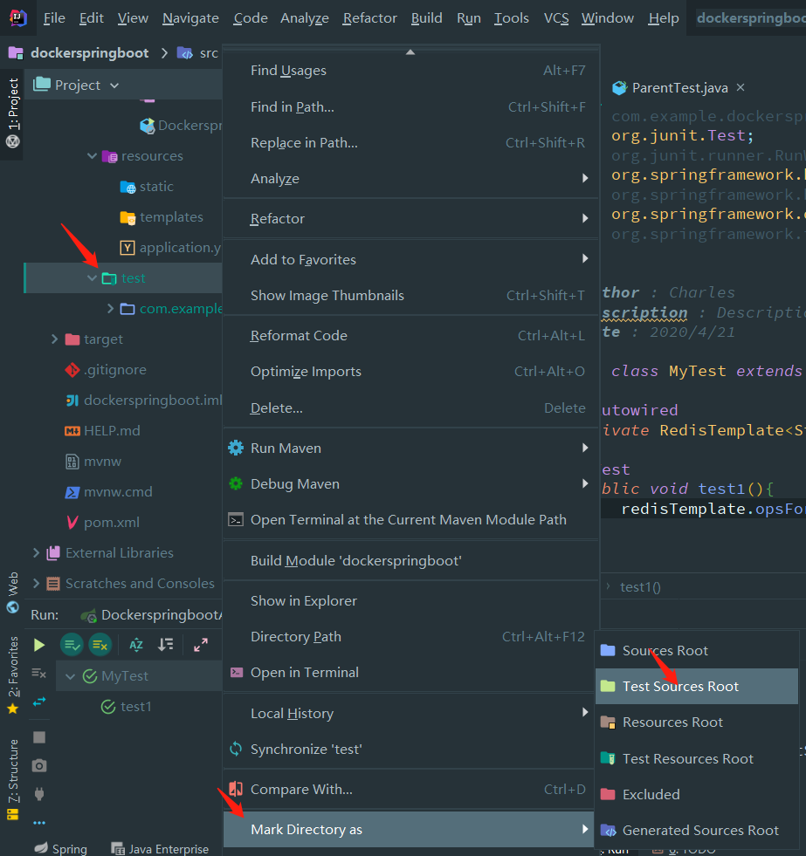Viewport: 806px width, 856px height.
Task: Click the expand all arrows icon
Action: (201, 645)
